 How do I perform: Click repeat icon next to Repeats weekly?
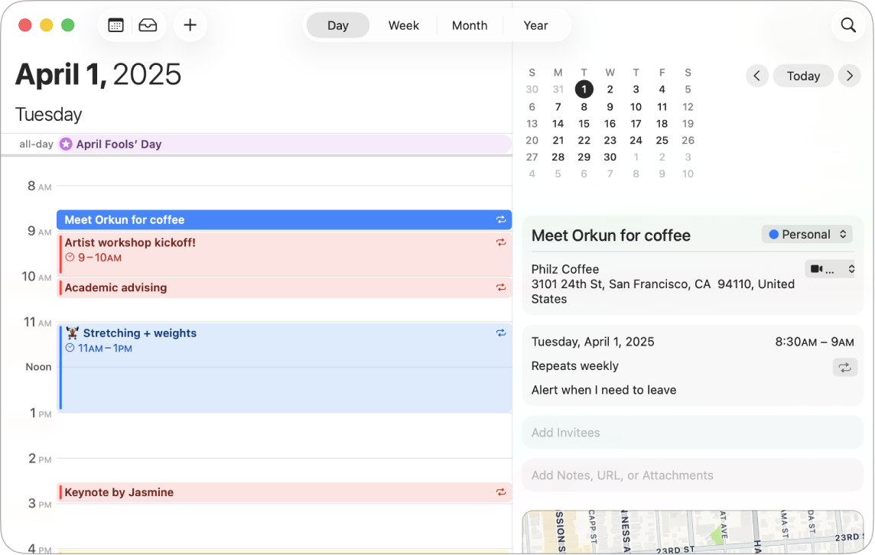[x=844, y=368]
